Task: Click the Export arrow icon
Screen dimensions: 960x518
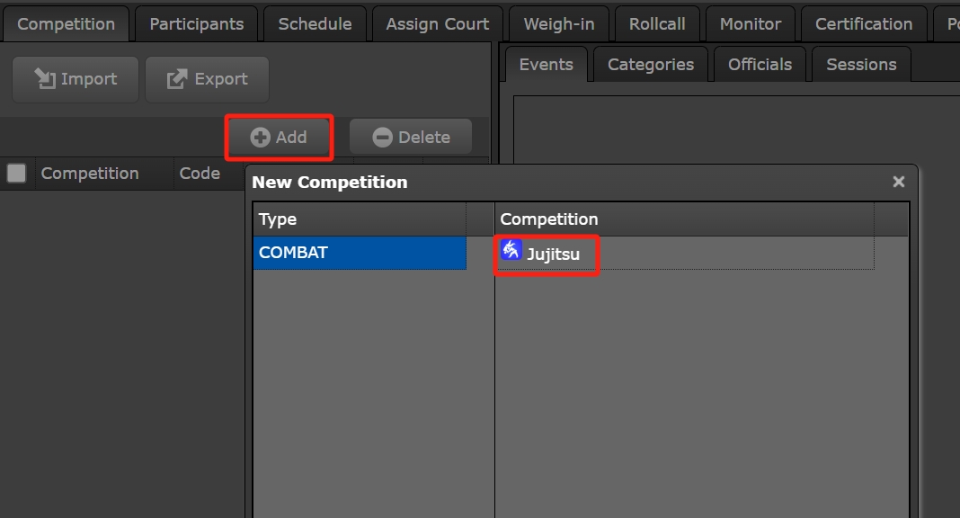Action: click(177, 78)
